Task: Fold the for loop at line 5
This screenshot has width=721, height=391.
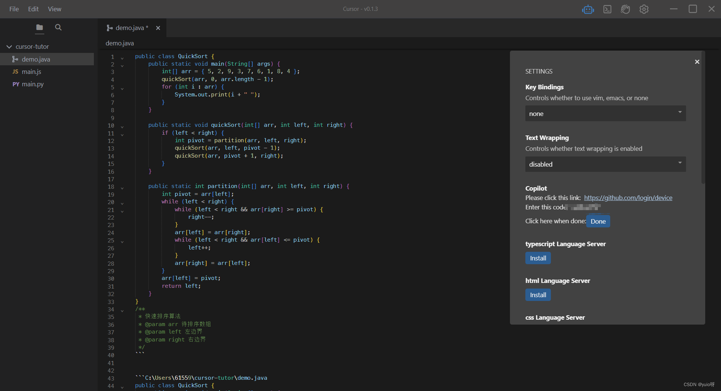Action: coord(122,89)
